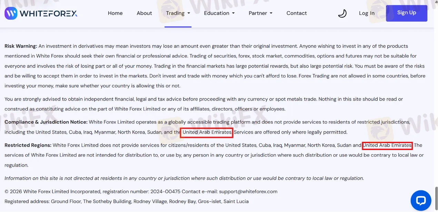Go to the Home page
Screen dimensions: 438x212
click(115, 13)
